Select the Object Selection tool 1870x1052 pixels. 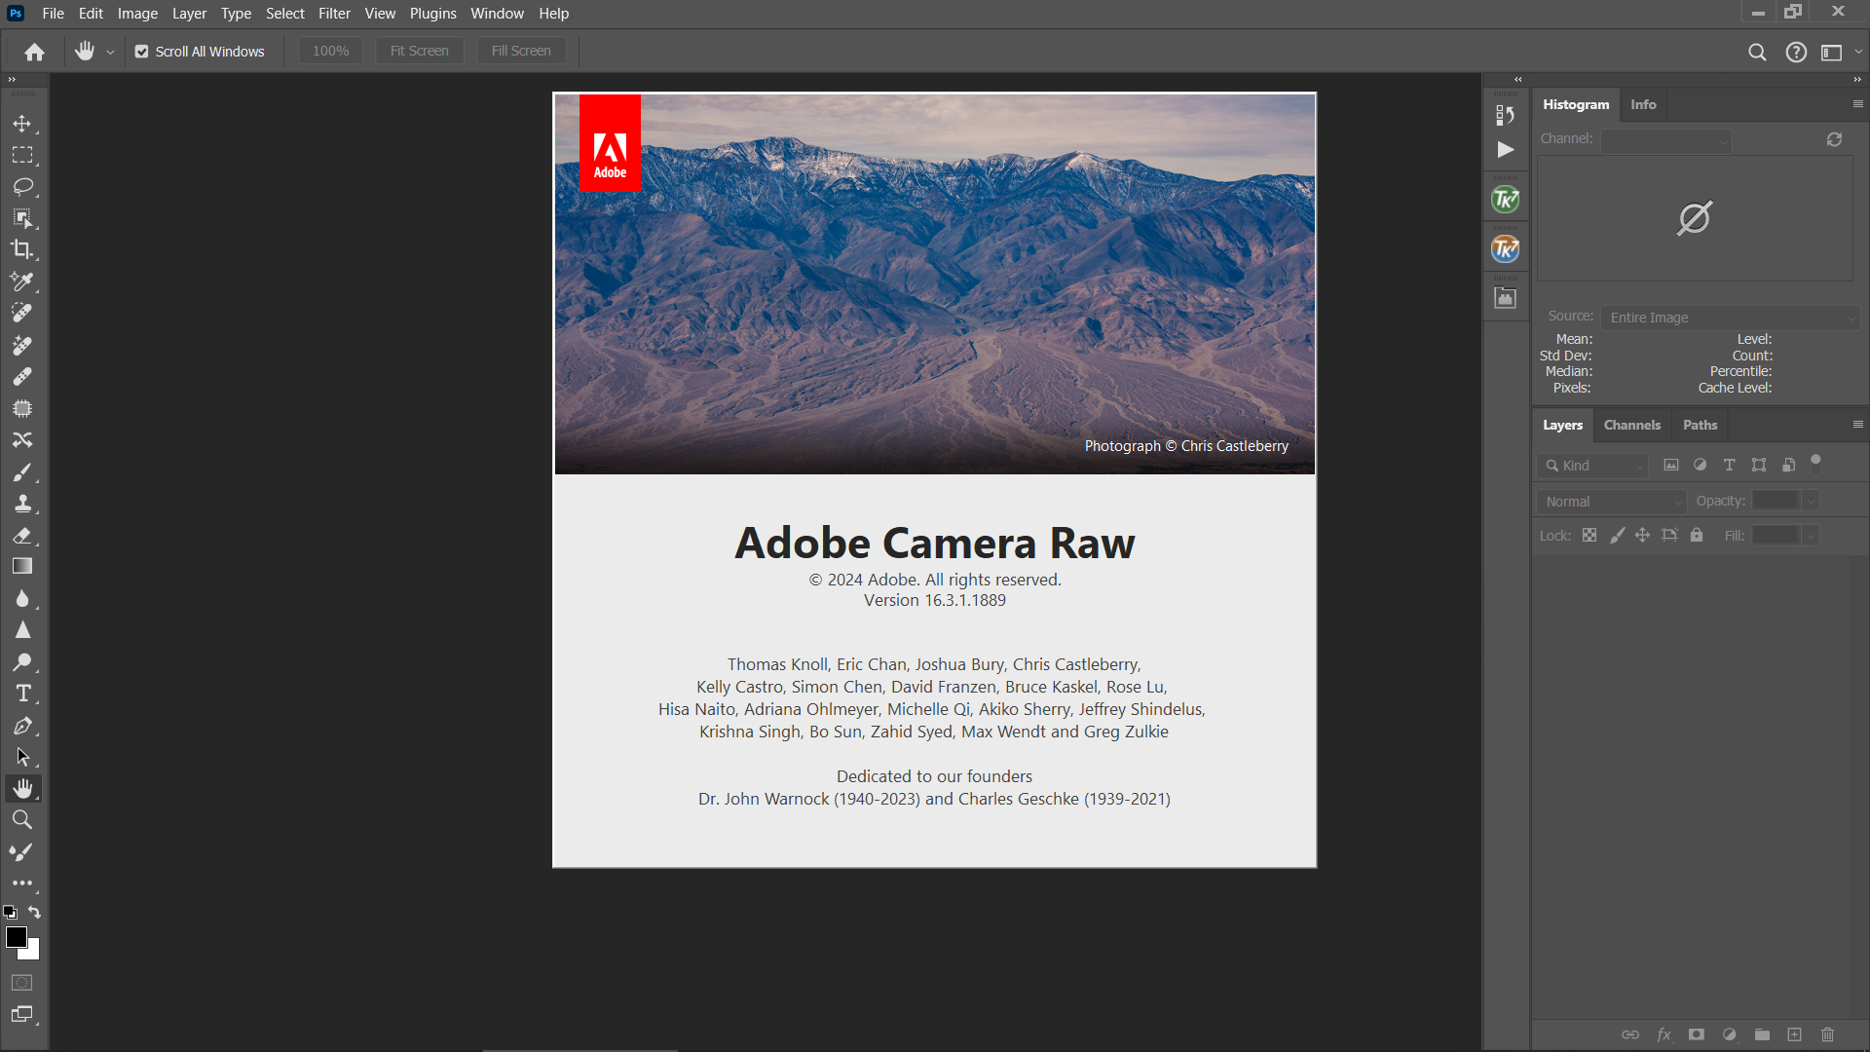tap(22, 218)
